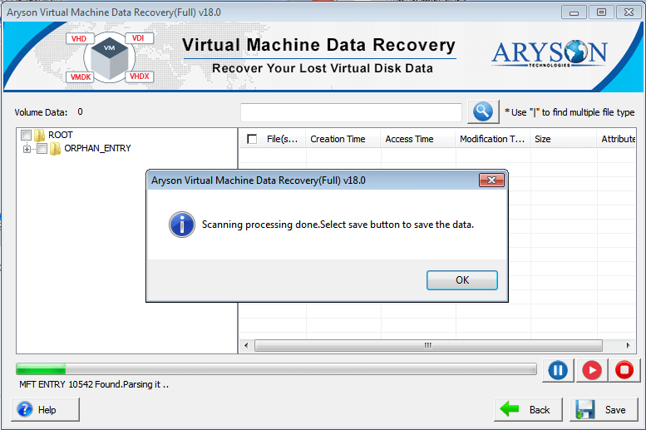The height and width of the screenshot is (430, 646).
Task: Open Help
Action: point(46,409)
